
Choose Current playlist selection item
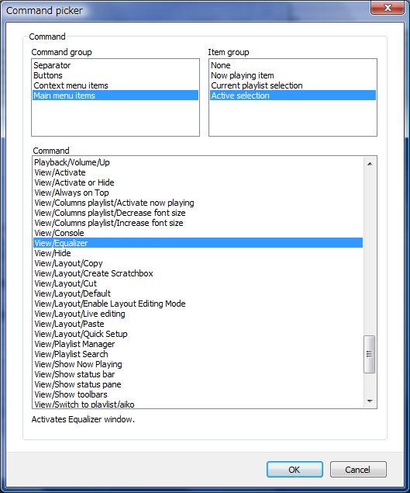pyautogui.click(x=293, y=85)
